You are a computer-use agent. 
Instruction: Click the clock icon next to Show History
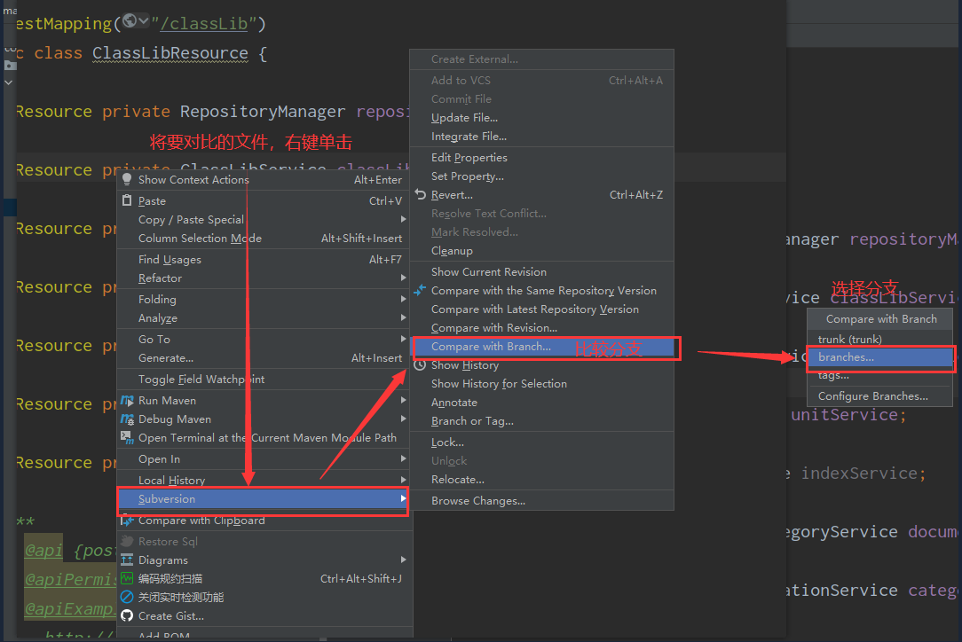[421, 364]
